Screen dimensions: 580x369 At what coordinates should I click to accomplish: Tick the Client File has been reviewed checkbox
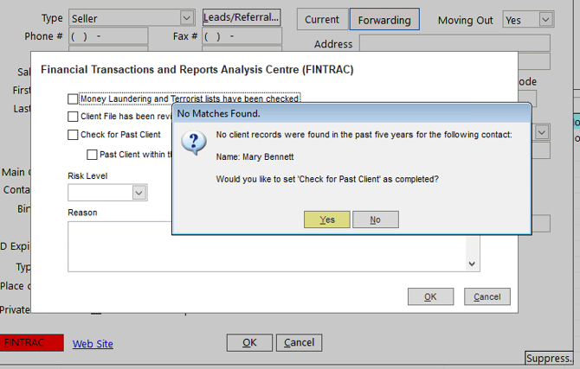[74, 117]
